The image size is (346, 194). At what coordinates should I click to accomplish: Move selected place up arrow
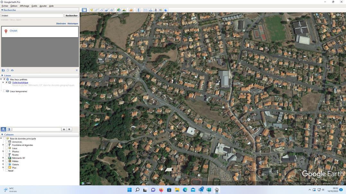pyautogui.click(x=64, y=129)
